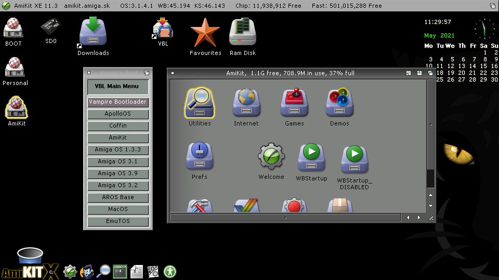Open the Ram Disk icon
The height and width of the screenshot is (280, 499).
[x=243, y=32]
